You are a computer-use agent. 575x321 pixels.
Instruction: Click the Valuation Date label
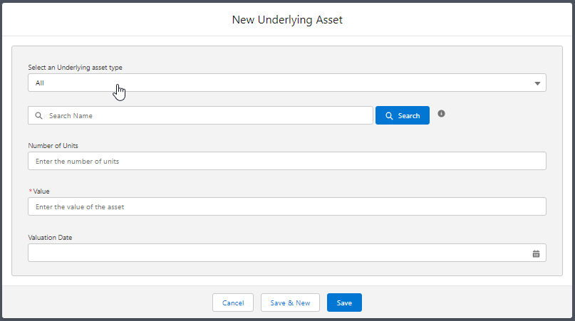(51, 238)
